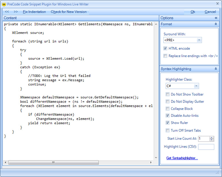Increase Start Line Count with up arrow

(x=212, y=138)
